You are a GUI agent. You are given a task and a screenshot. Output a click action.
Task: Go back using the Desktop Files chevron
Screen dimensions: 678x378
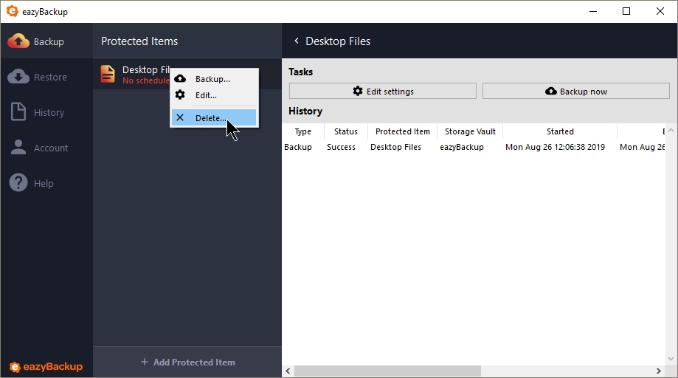point(297,41)
